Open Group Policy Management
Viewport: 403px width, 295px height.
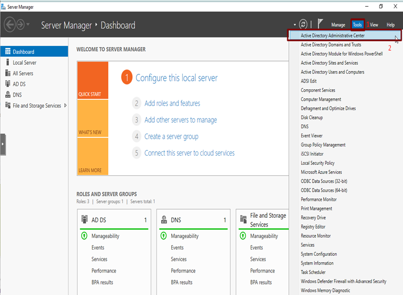tap(323, 145)
